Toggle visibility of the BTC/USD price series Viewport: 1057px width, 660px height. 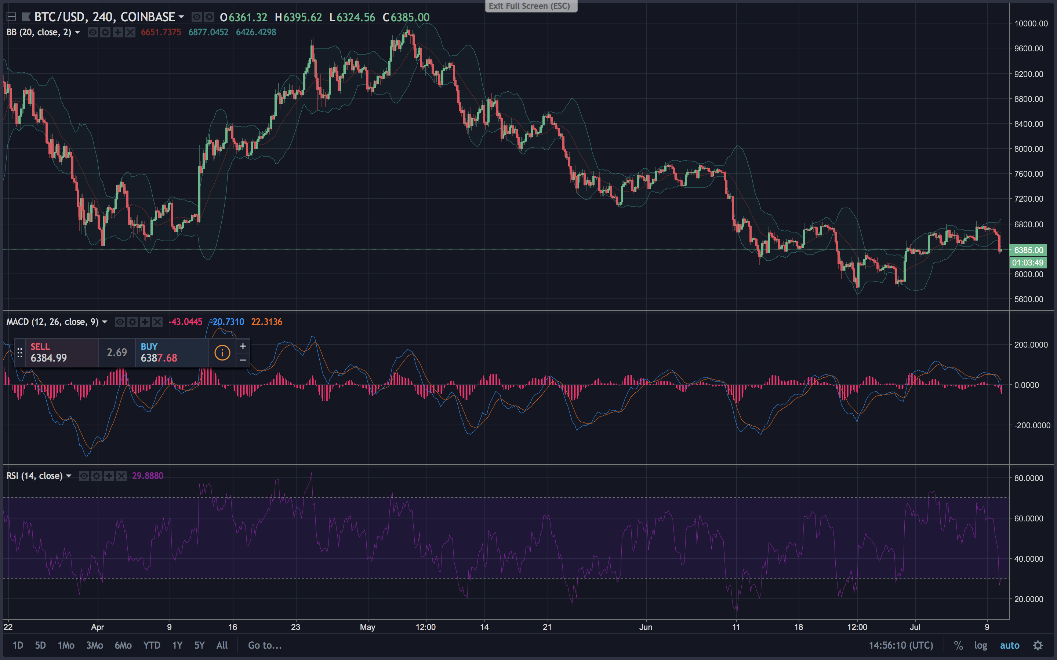tap(197, 17)
